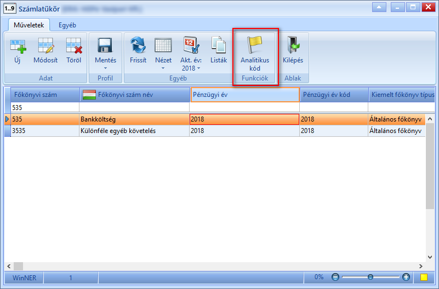Click the zoom slider handle
This screenshot has height=289, width=439.
pos(370,277)
